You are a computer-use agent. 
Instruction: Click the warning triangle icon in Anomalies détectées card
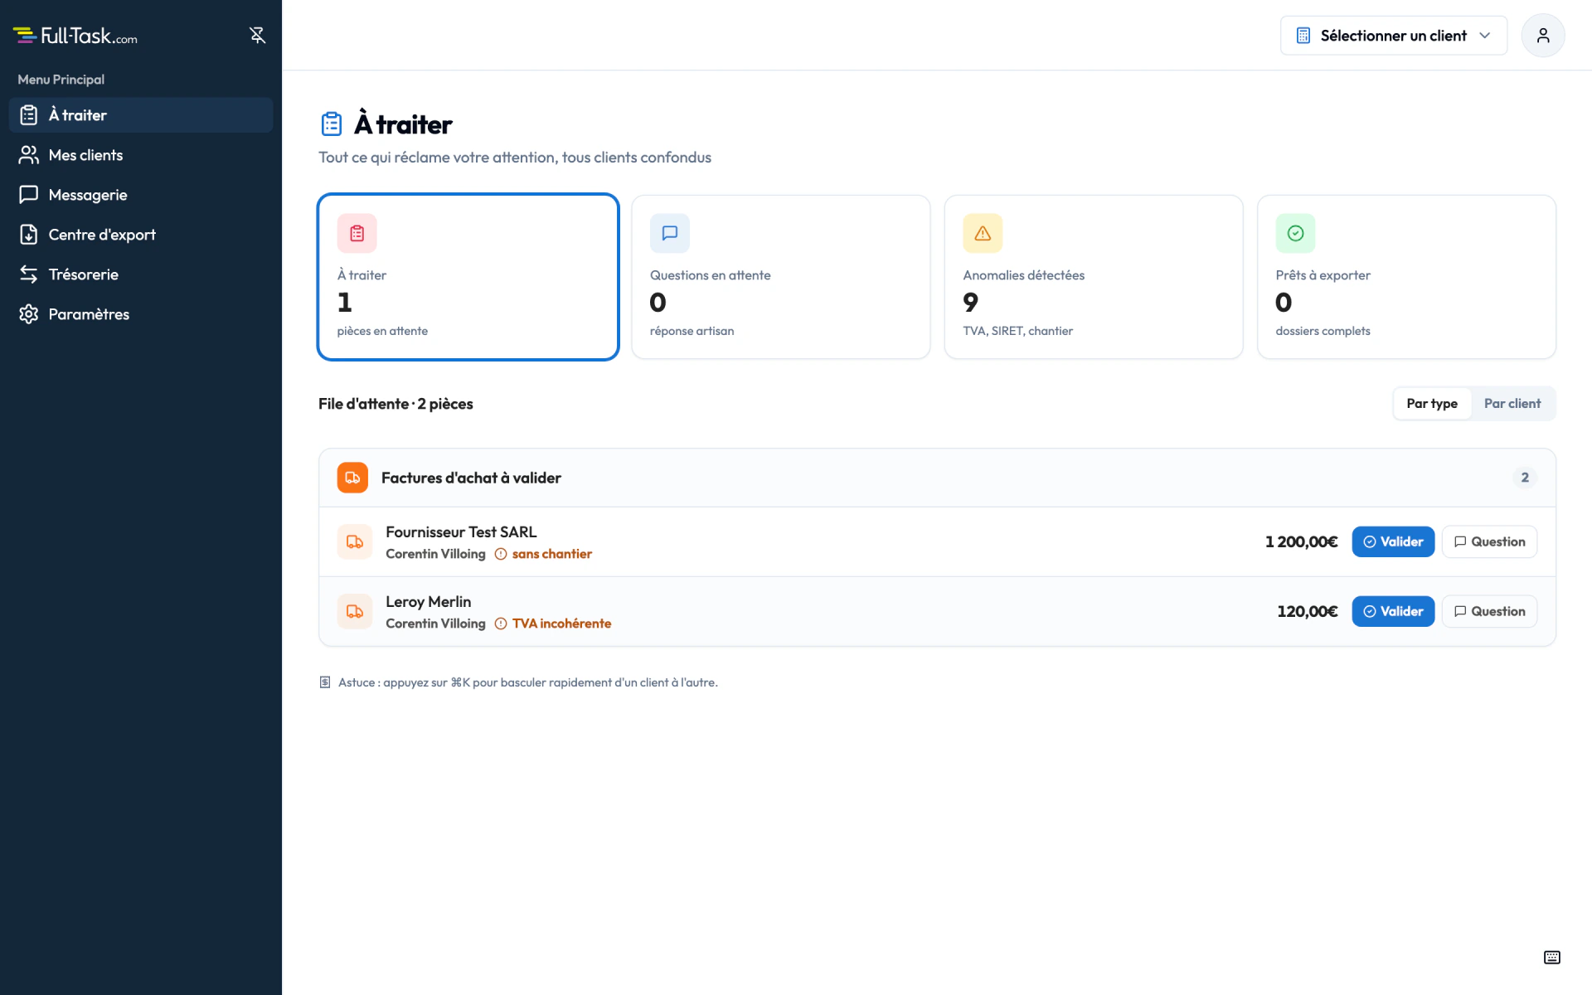tap(983, 234)
